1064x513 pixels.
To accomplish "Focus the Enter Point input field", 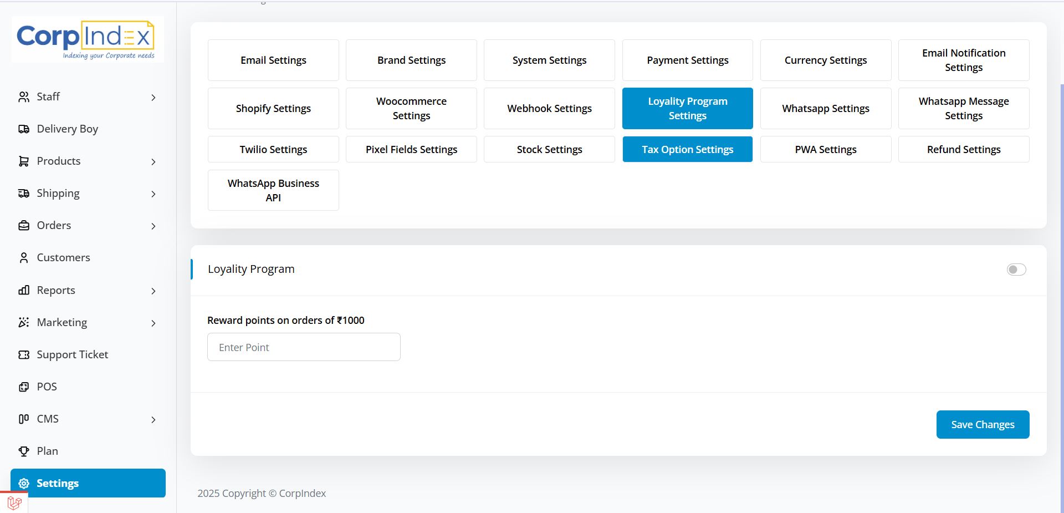I will [304, 347].
